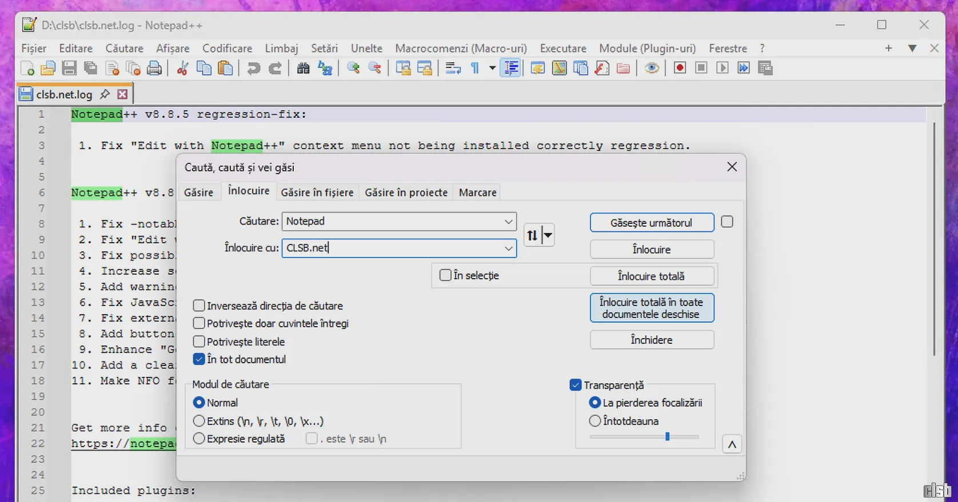This screenshot has width=958, height=502.
Task: Open a file with the folder icon
Action: pos(48,69)
